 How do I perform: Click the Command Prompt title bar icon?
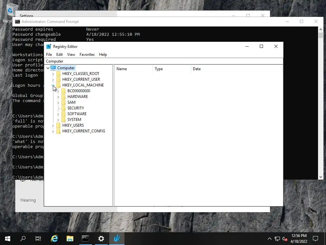click(x=18, y=22)
